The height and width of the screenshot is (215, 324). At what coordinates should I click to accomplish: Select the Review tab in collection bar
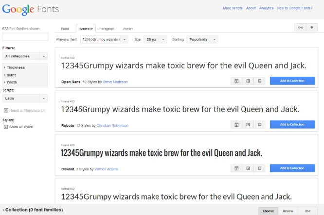click(288, 211)
